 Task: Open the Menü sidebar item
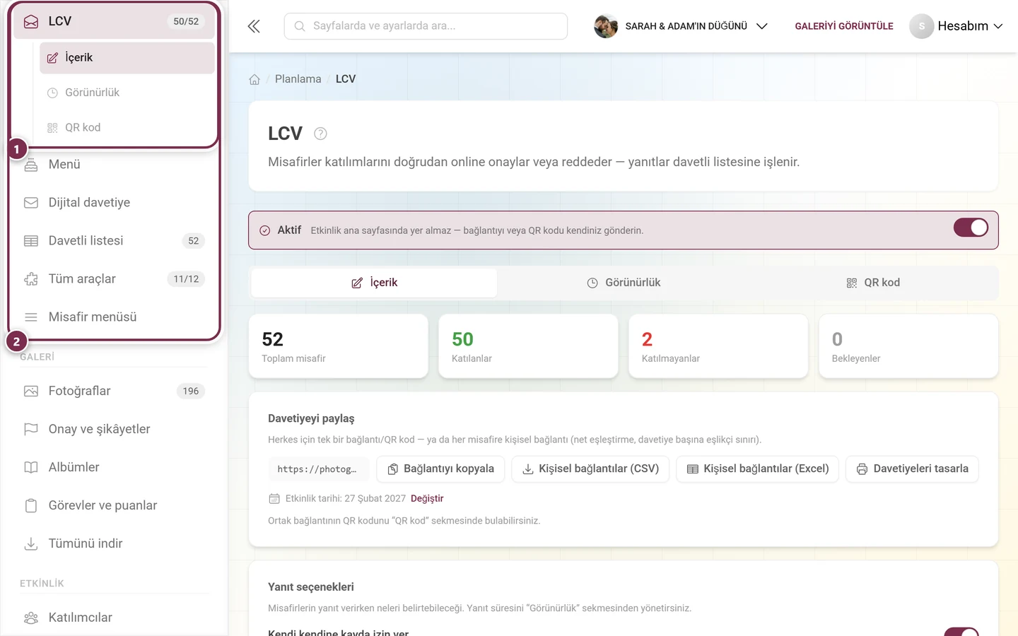point(113,164)
